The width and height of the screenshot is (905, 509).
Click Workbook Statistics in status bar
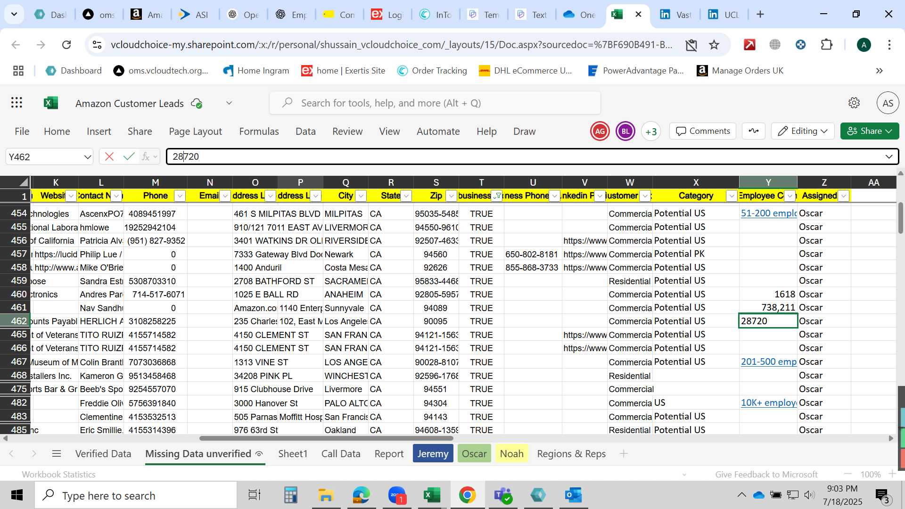(x=58, y=475)
